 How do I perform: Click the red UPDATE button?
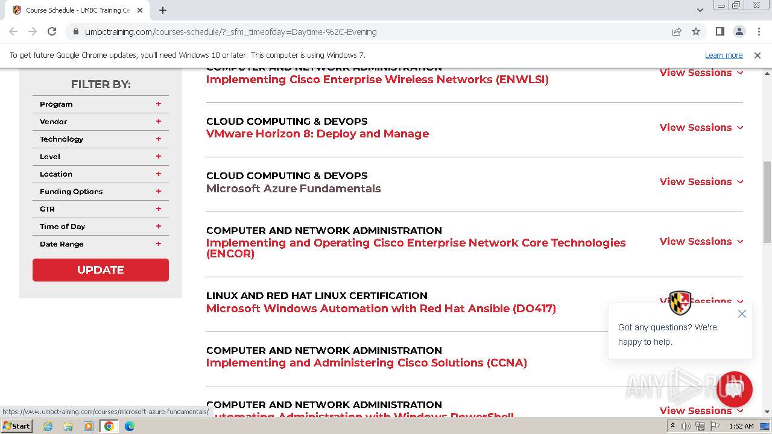(x=101, y=270)
